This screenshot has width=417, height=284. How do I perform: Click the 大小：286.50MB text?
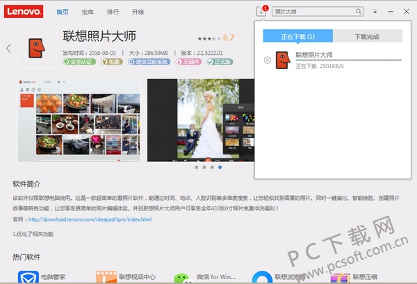coord(149,53)
